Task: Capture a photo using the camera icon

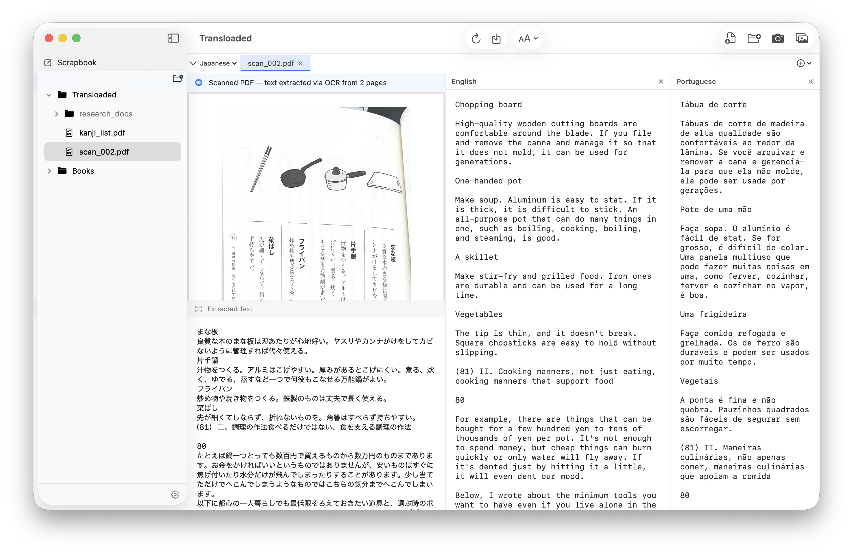Action: (x=778, y=38)
